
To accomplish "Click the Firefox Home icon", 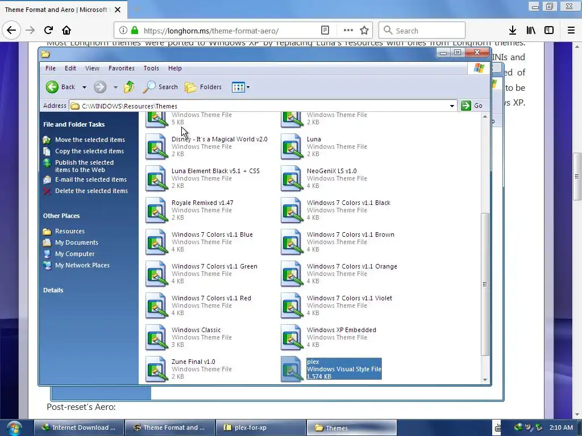I will click(66, 30).
